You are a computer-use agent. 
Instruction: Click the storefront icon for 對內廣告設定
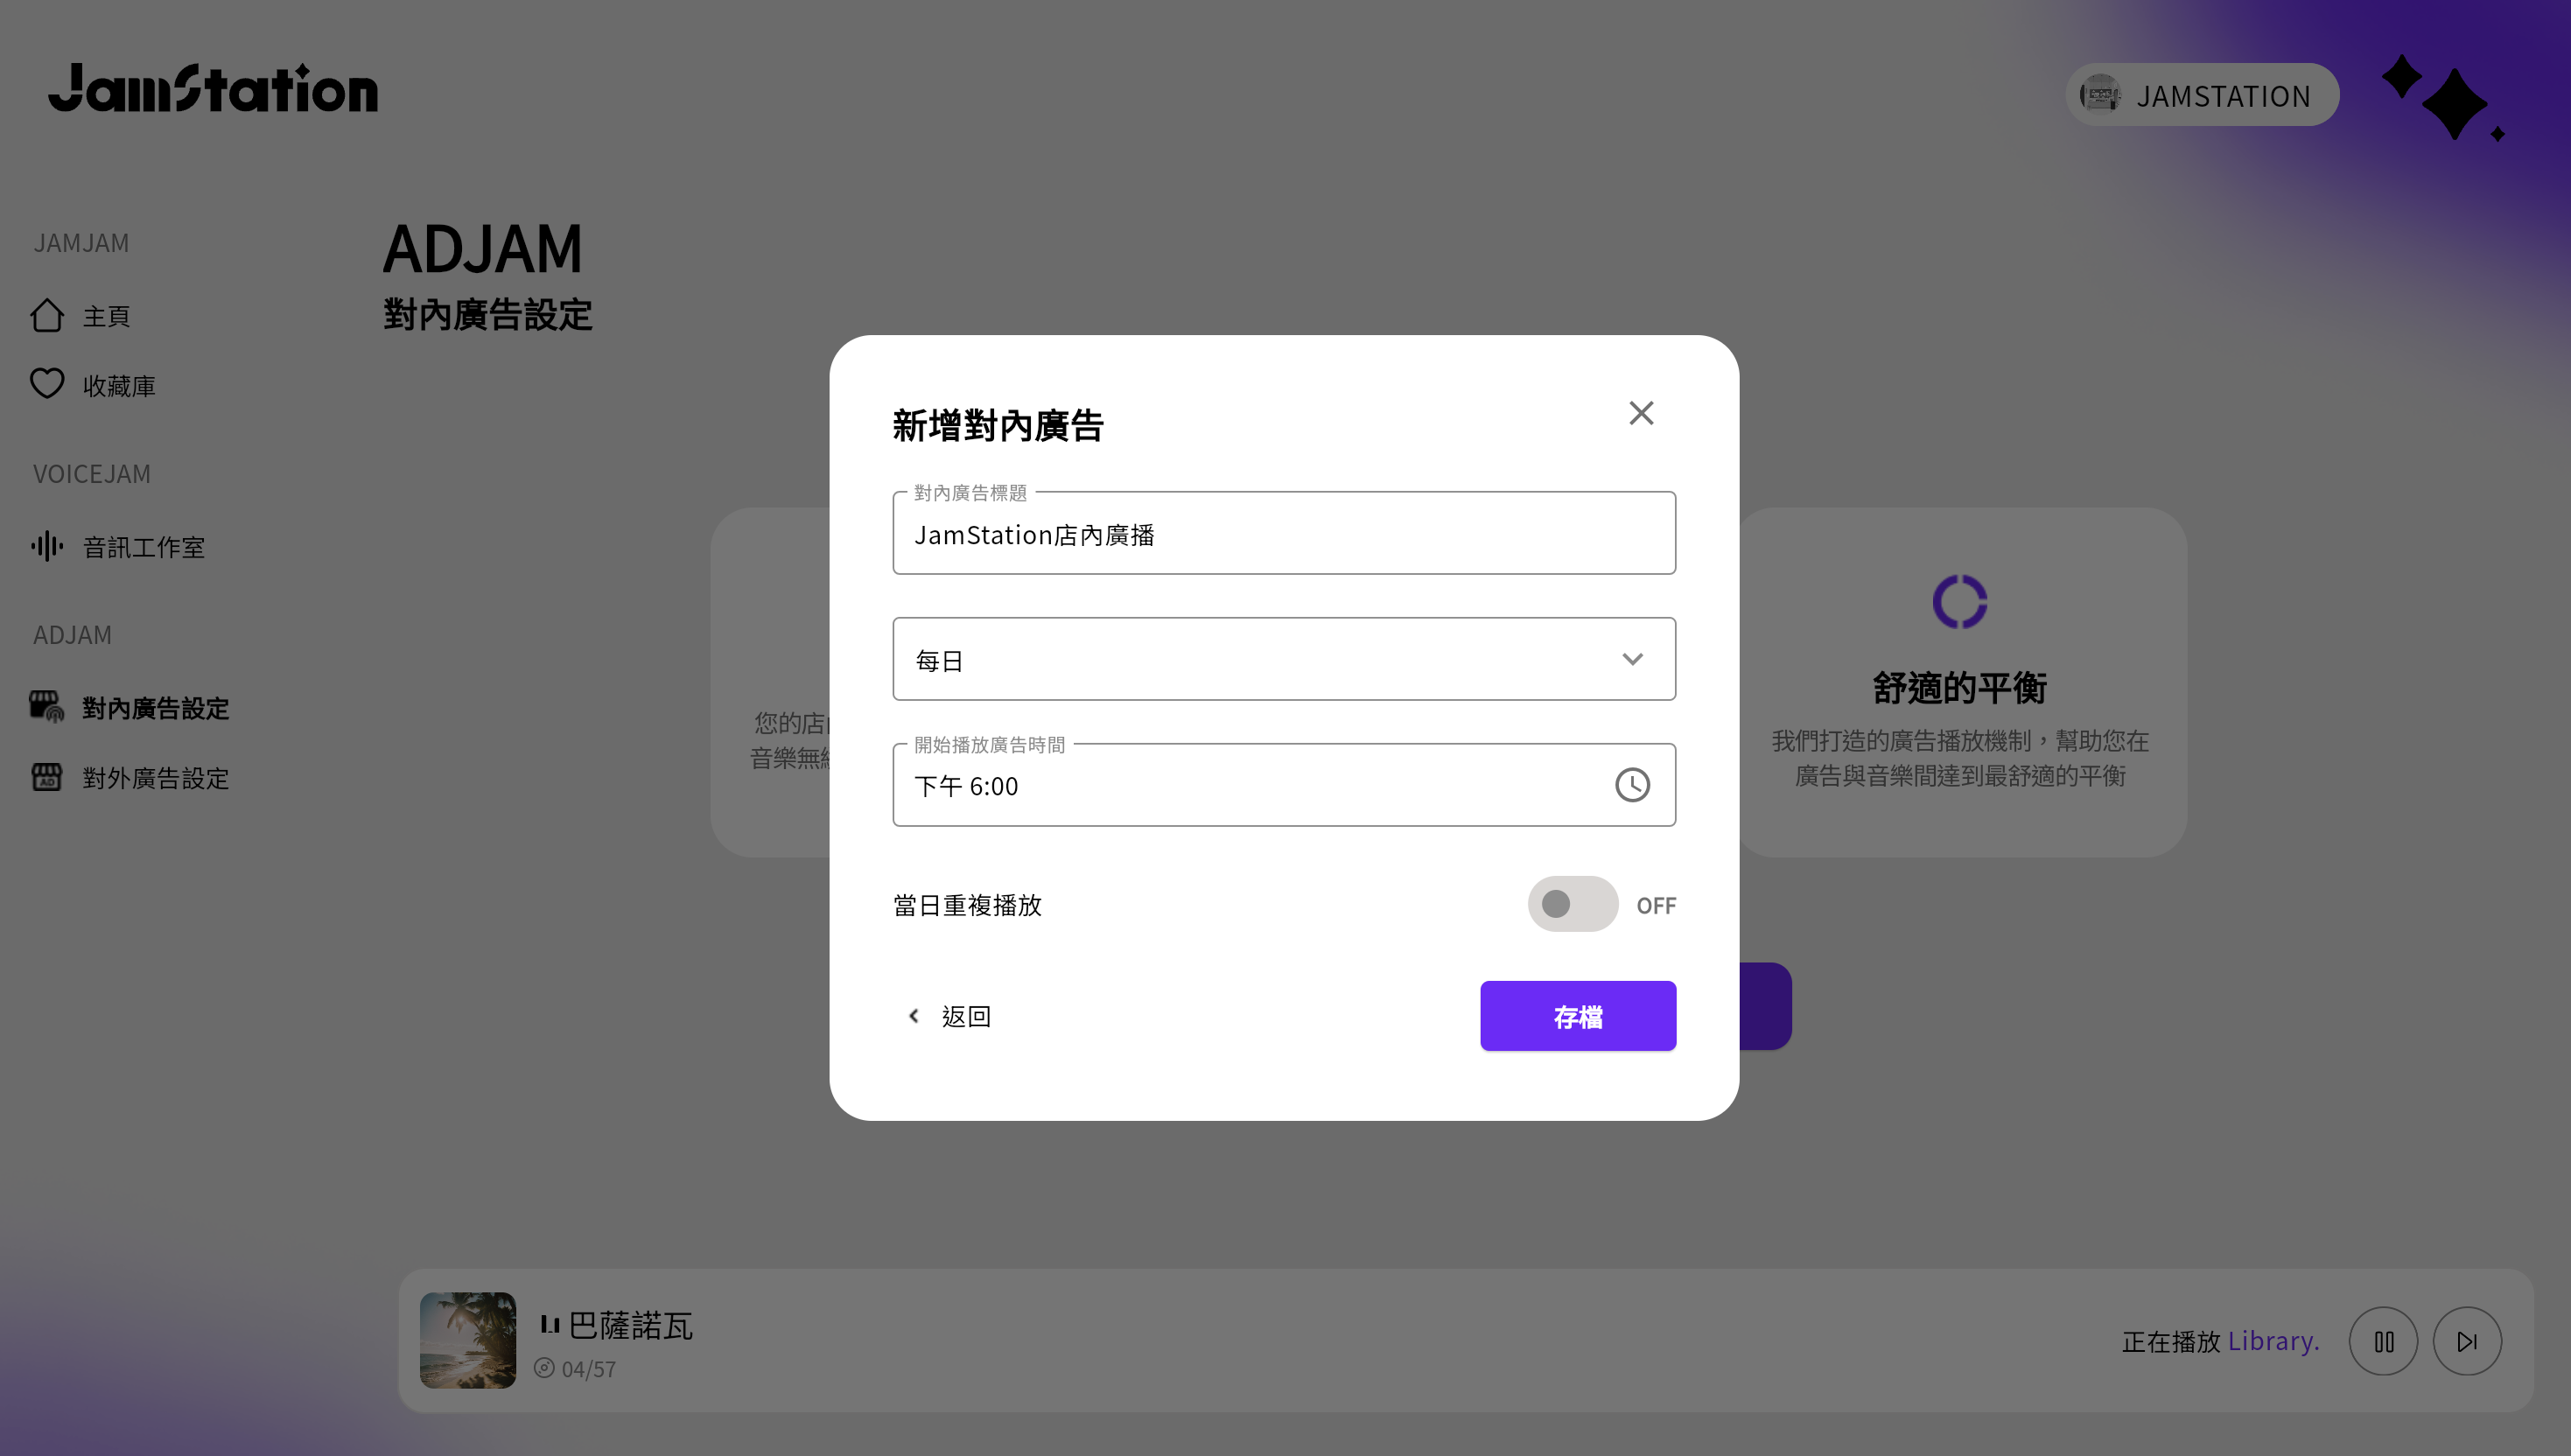(x=47, y=707)
